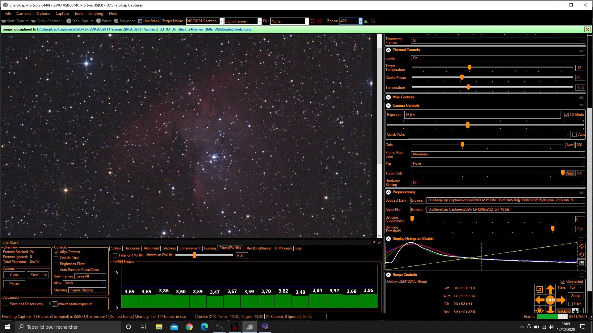
Task: Pause capture from the top toolbar
Action: 104,21
